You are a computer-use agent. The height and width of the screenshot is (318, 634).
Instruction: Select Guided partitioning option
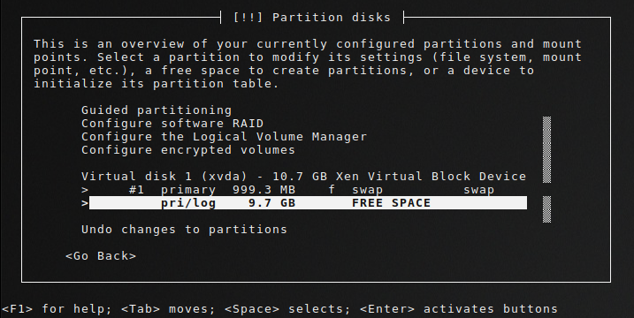(x=157, y=110)
